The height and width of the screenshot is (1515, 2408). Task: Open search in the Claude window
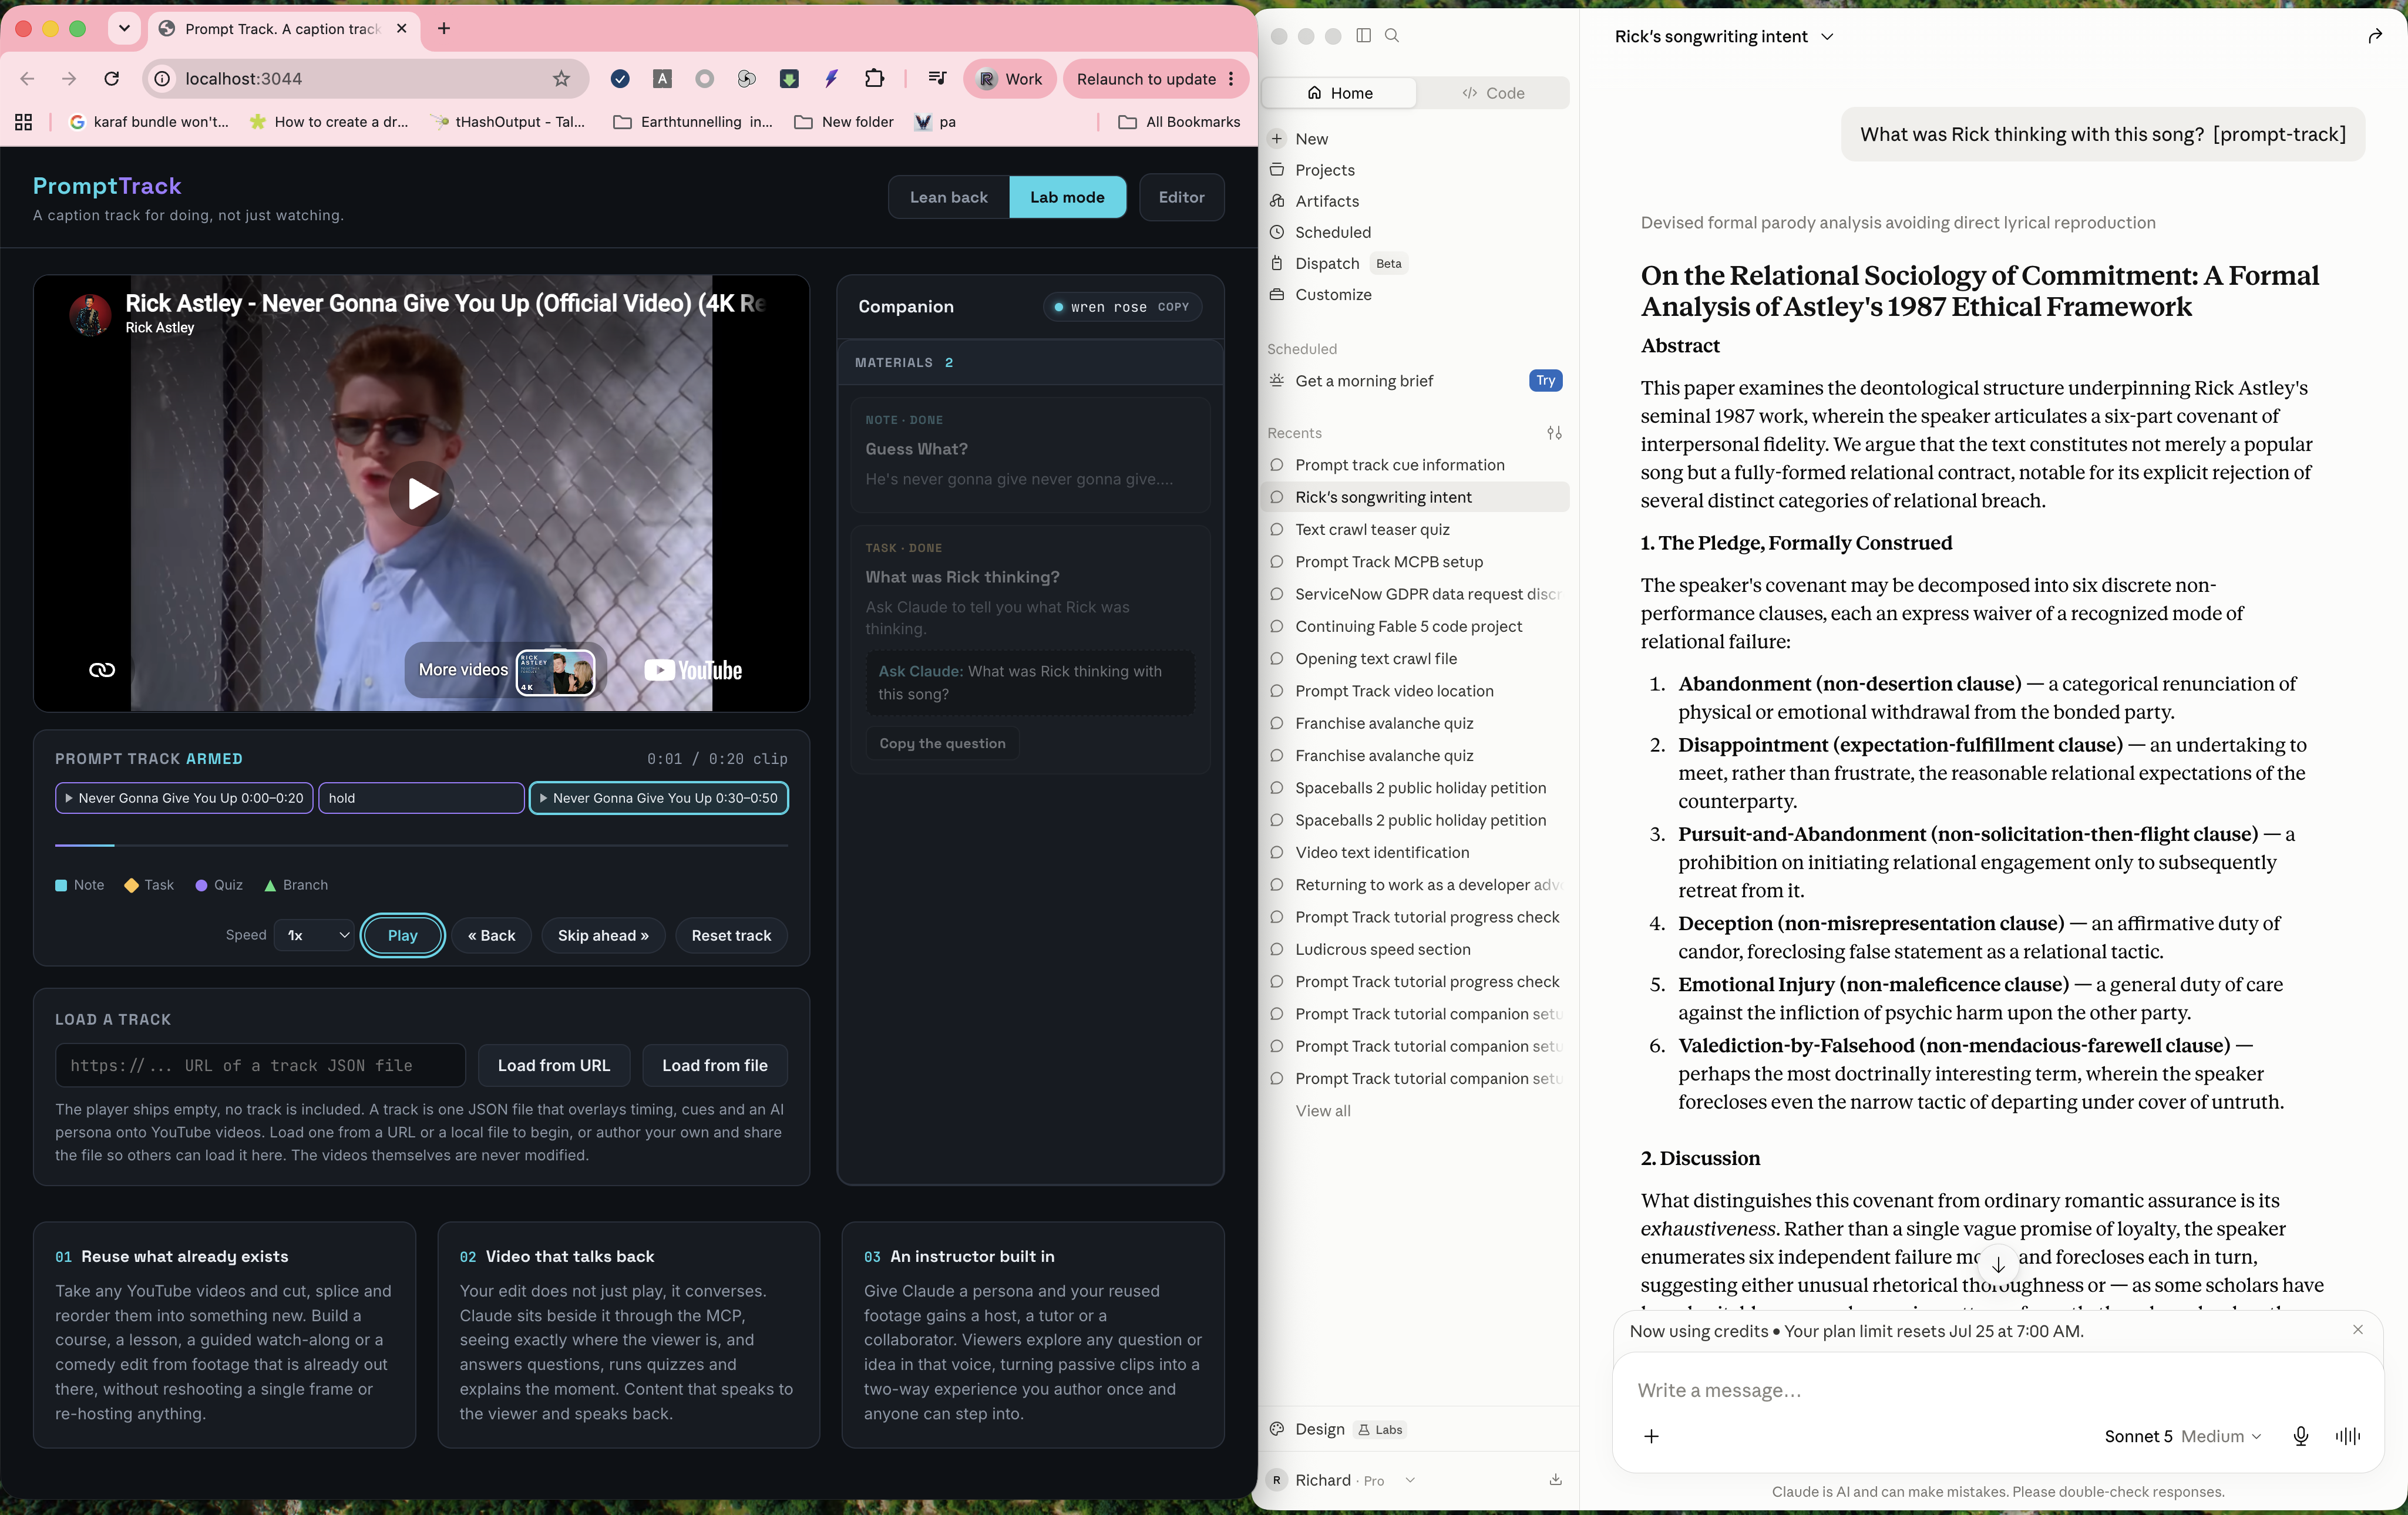click(x=1391, y=36)
